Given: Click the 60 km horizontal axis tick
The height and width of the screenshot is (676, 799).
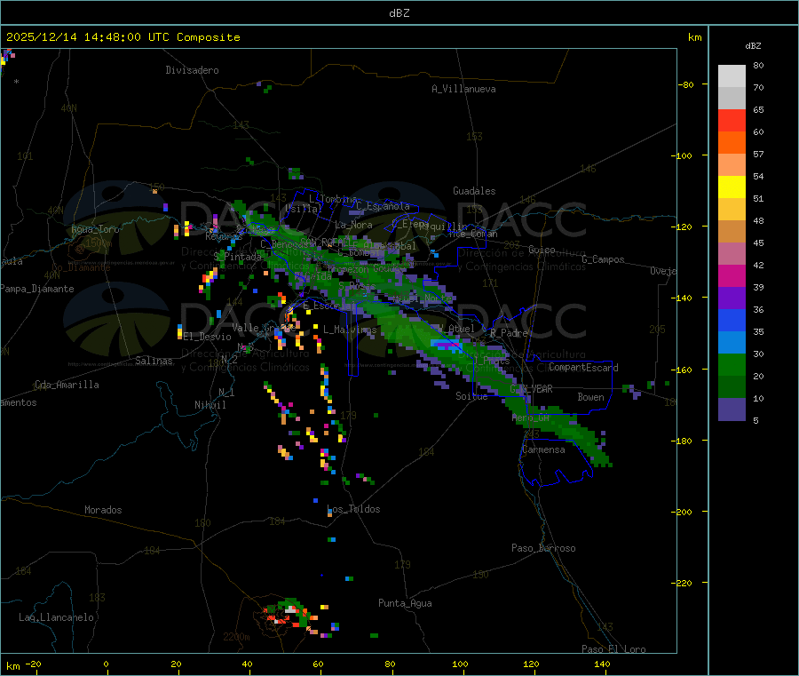Looking at the screenshot, I should 319,664.
